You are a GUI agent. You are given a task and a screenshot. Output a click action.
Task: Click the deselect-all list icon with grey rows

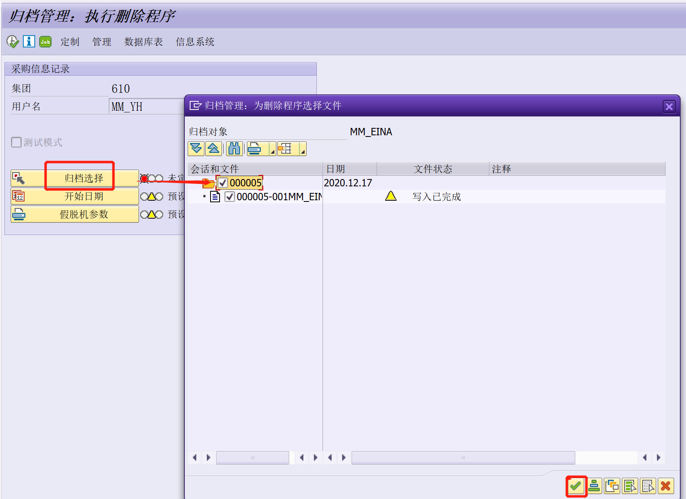pyautogui.click(x=648, y=486)
